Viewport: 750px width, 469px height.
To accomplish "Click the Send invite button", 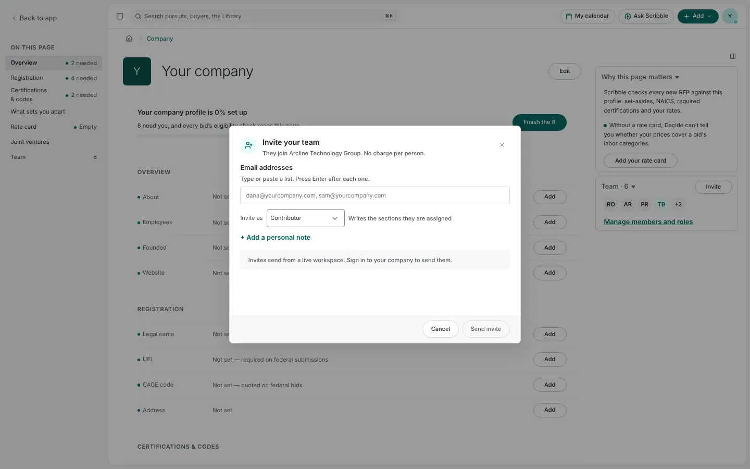I will click(486, 329).
